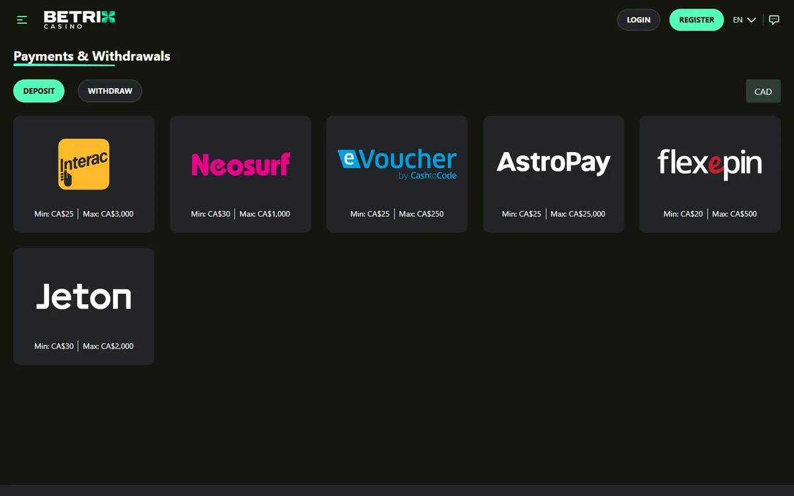The width and height of the screenshot is (794, 496).
Task: Click the LOGIN button
Action: 639,20
